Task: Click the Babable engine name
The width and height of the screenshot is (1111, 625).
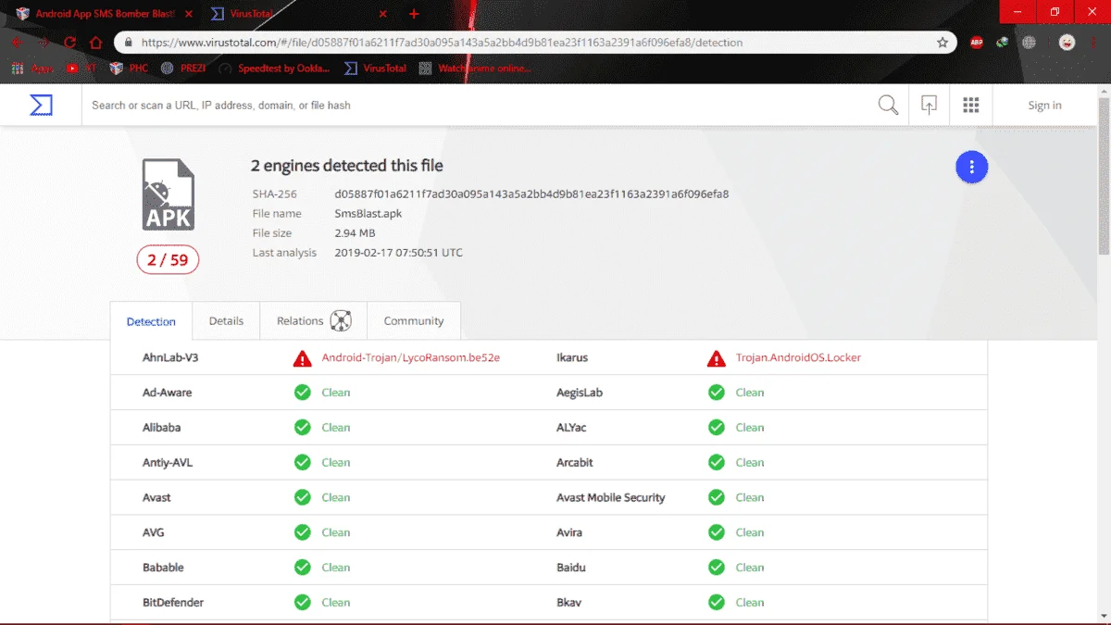Action: click(x=163, y=568)
